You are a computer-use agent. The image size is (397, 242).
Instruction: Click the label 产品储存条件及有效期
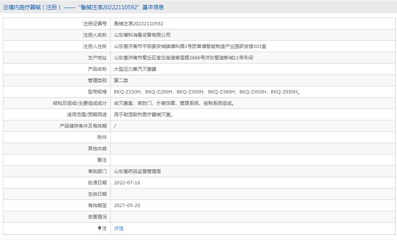(x=83, y=126)
